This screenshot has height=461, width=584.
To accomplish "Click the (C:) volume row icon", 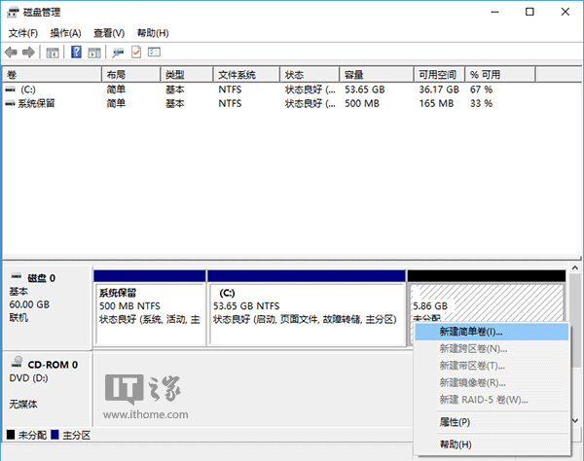I will (x=11, y=89).
